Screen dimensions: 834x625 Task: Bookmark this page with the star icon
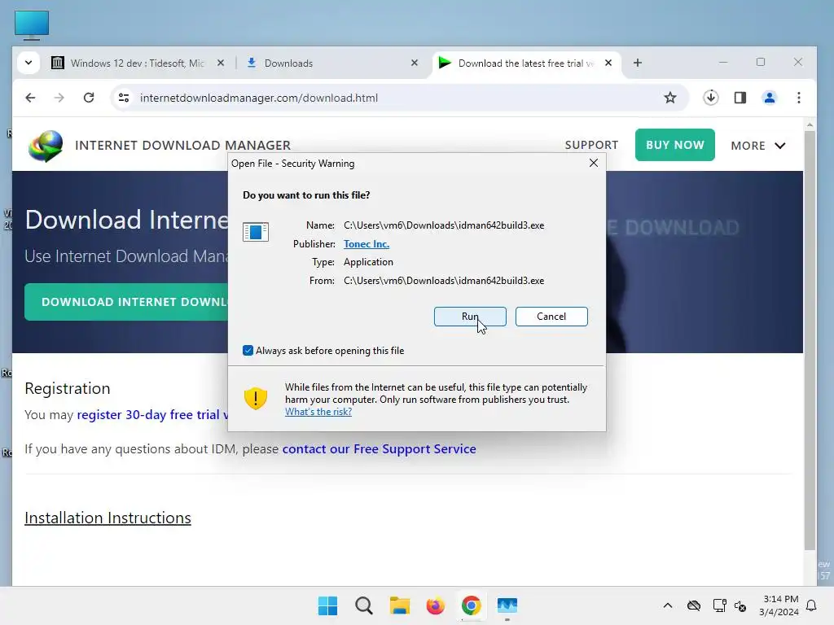pyautogui.click(x=669, y=98)
